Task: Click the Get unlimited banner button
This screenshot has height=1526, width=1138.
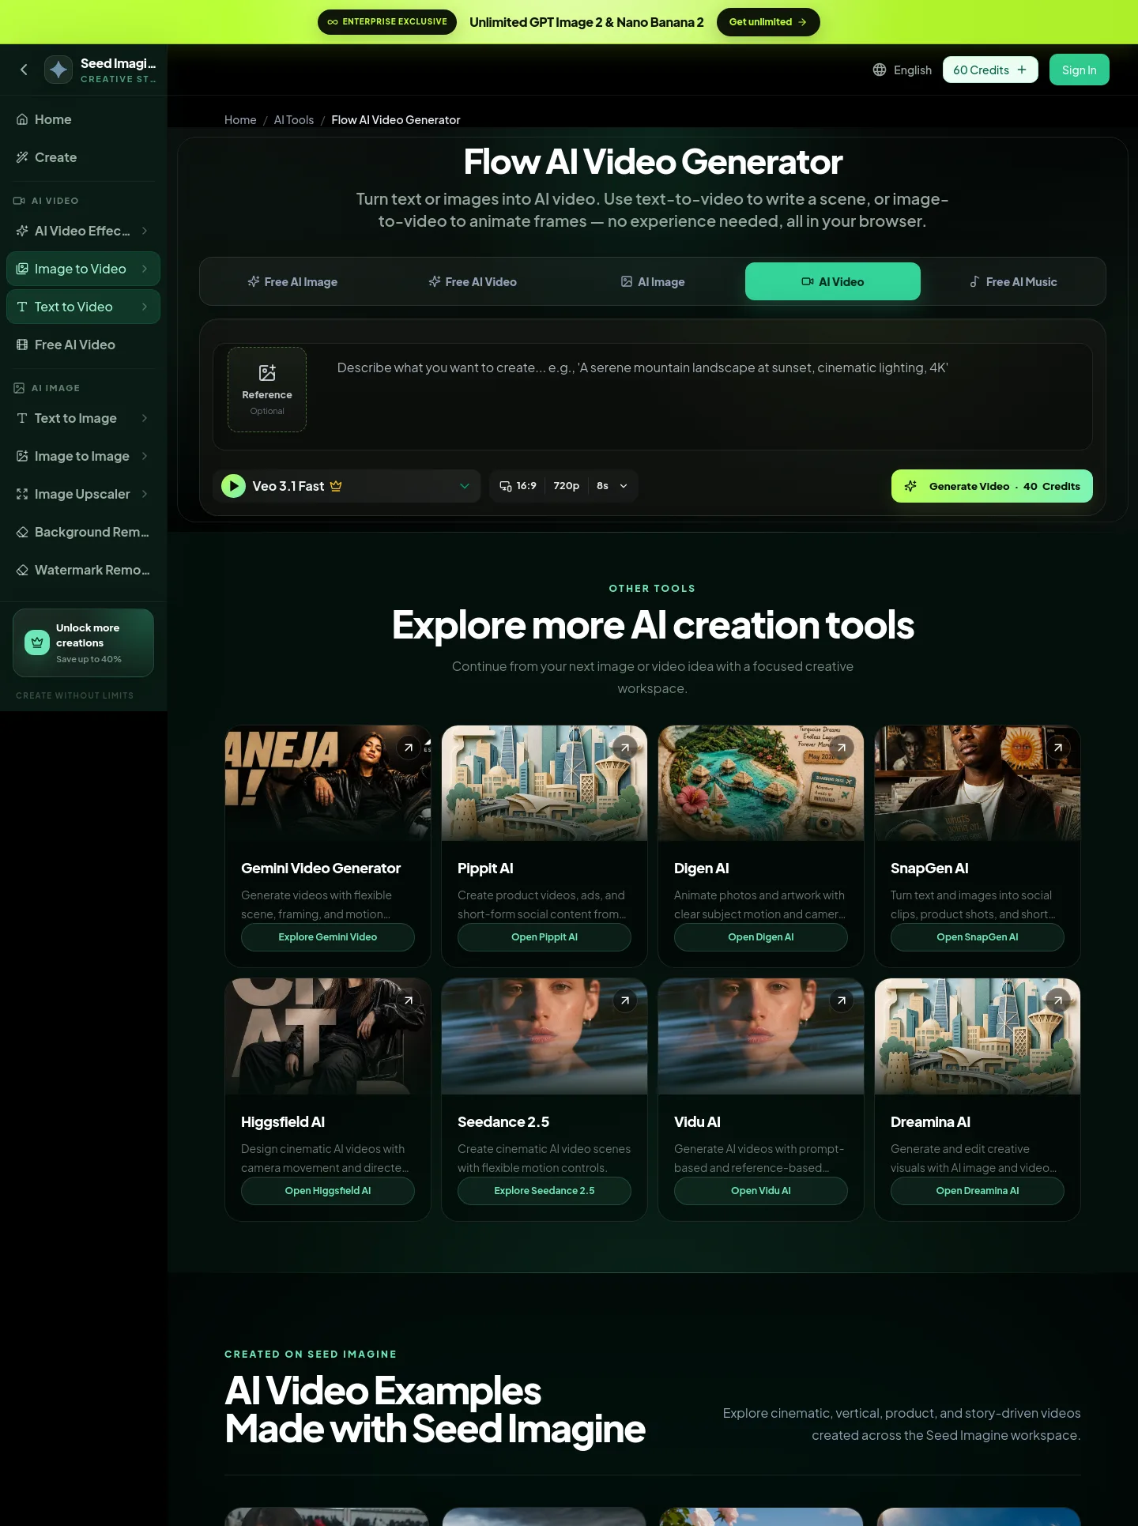Action: 768,22
